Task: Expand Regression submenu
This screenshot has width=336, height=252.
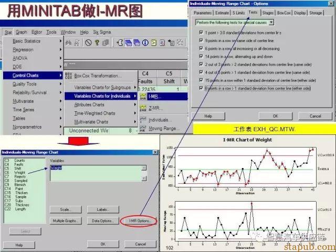Action: click(33, 50)
